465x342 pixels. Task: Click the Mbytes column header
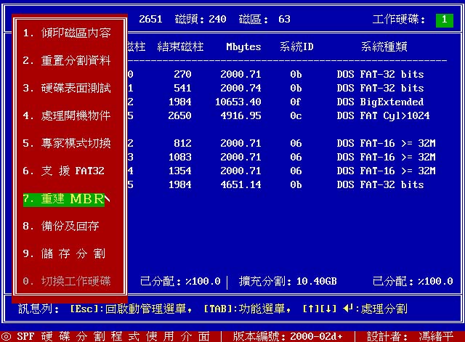click(243, 46)
